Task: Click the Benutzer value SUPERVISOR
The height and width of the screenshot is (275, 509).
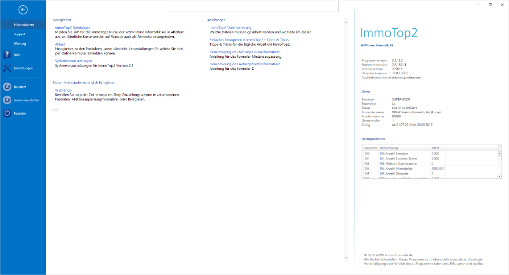Action: coord(402,99)
